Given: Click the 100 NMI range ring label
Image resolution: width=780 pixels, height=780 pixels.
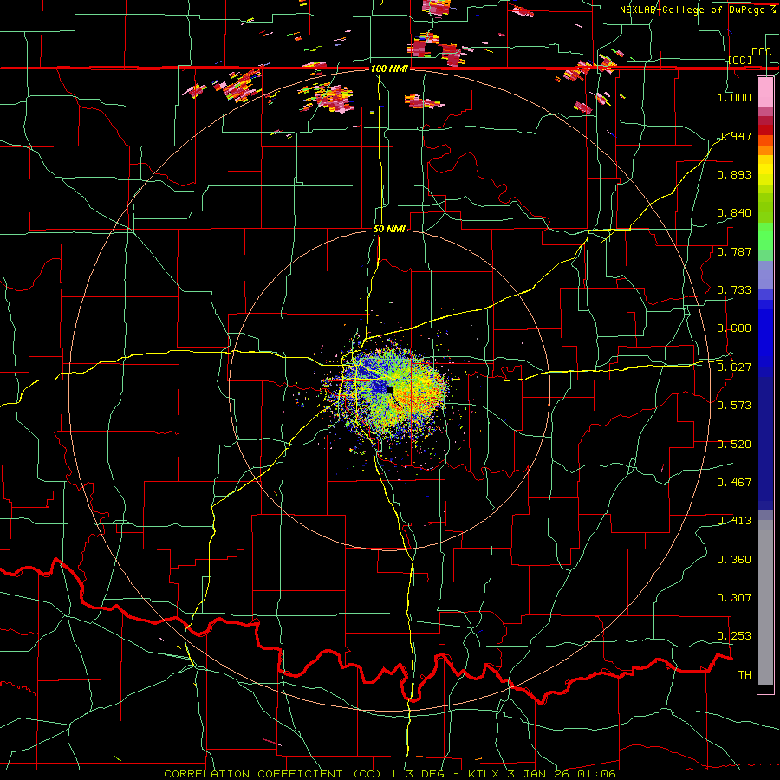Looking at the screenshot, I should click(x=389, y=68).
